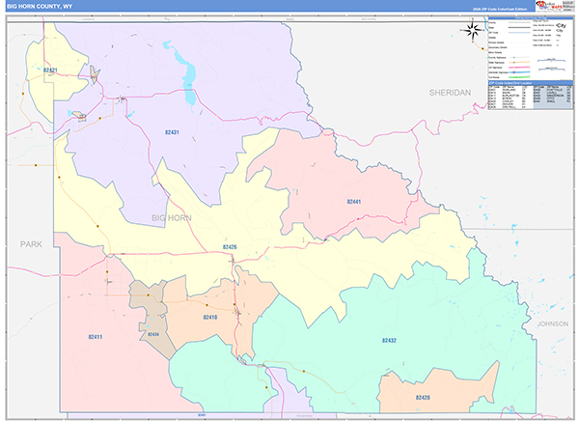The image size is (579, 421).
Task: Click the 82434 ZIP code label
Action: (x=153, y=334)
